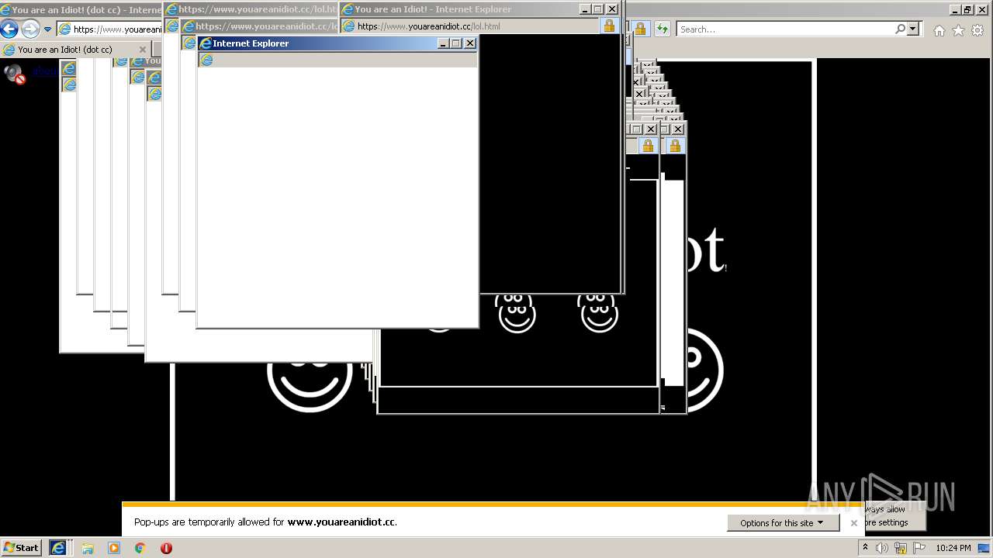Click the volume speaker tray icon
The width and height of the screenshot is (993, 558).
click(882, 548)
